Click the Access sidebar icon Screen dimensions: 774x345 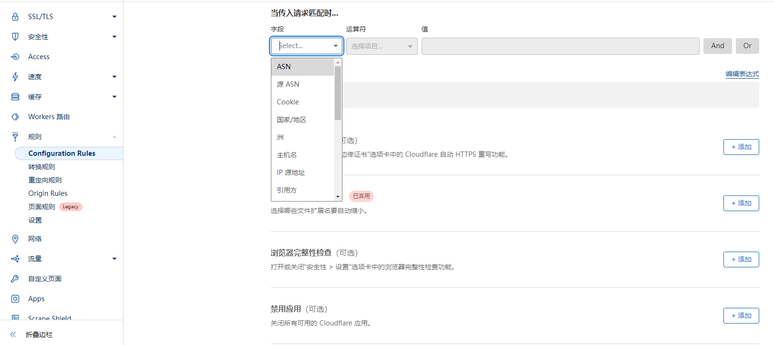pos(15,57)
